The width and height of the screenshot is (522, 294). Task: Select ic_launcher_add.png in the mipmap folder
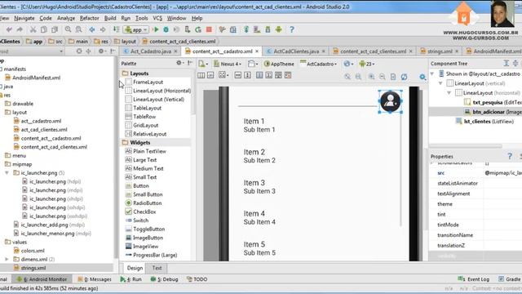tap(49, 225)
